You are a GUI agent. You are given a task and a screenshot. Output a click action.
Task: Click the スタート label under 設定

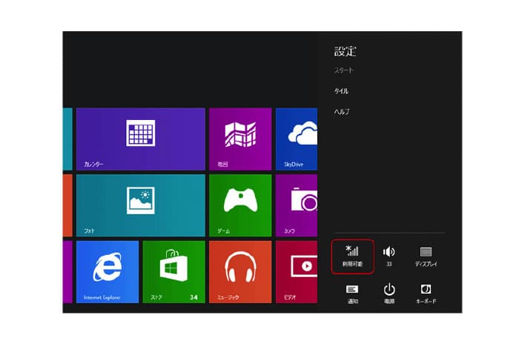tap(343, 70)
